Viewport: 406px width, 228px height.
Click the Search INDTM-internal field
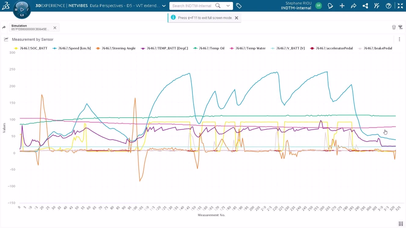tap(192, 5)
